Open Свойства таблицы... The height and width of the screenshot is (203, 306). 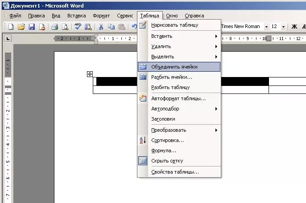click(179, 172)
